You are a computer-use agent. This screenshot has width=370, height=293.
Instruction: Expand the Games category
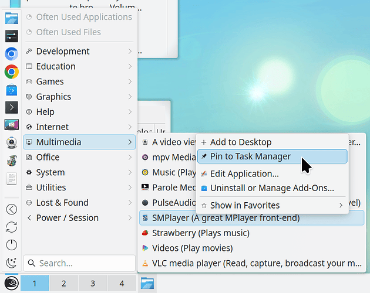[x=79, y=81]
